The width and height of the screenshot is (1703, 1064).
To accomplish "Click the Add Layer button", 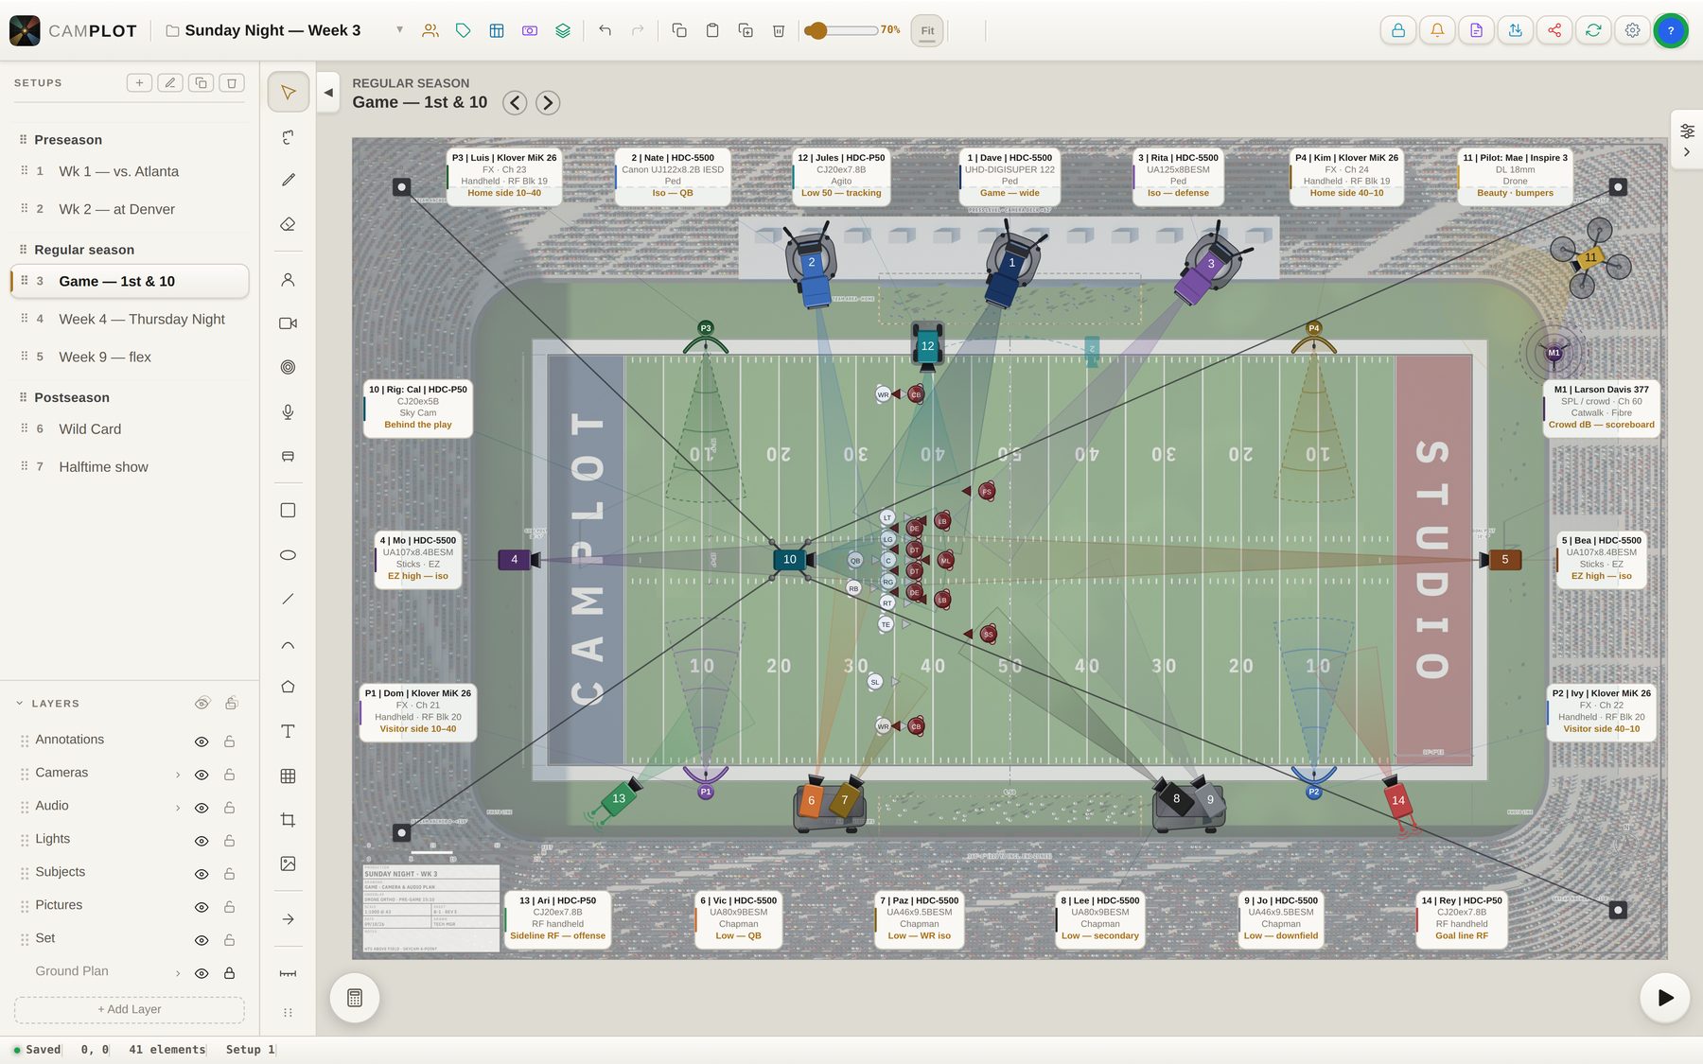I will (x=130, y=1009).
